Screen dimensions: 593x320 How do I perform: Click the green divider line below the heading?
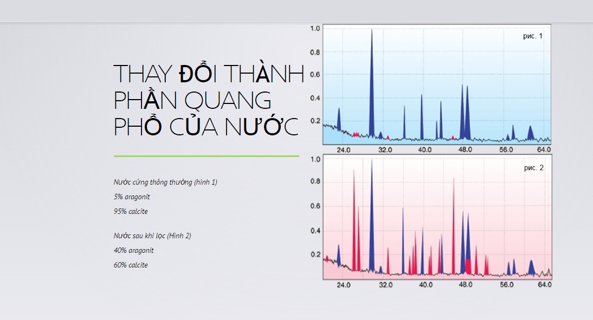click(x=206, y=156)
